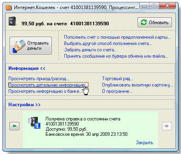This screenshot has width=181, height=154.
Task: Click the 99,50 руб. balance text
Action: coord(33,24)
